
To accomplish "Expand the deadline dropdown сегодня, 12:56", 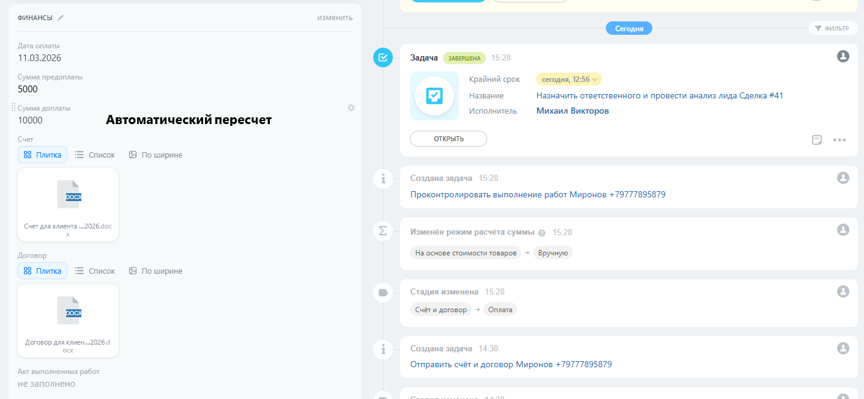I will point(568,79).
